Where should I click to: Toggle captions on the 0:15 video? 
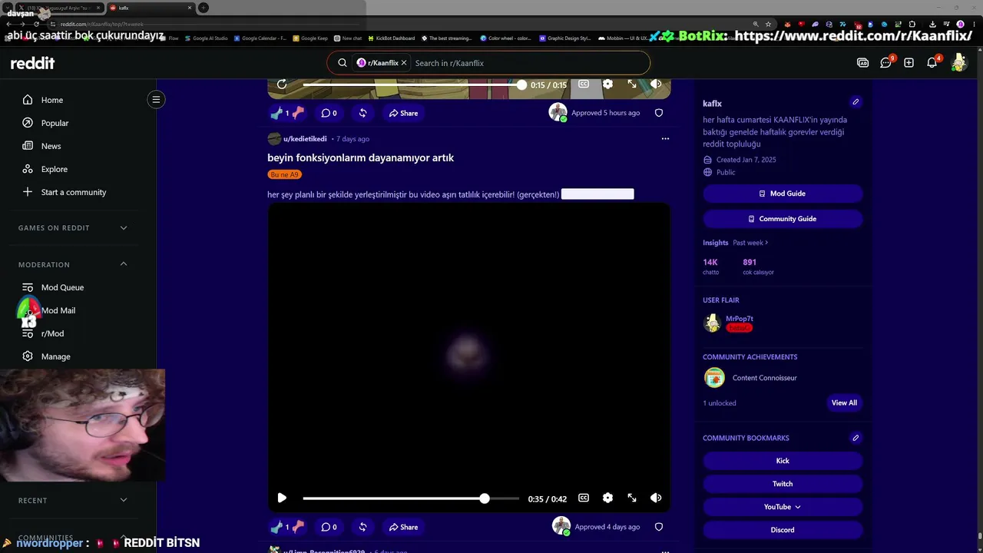[x=584, y=84]
